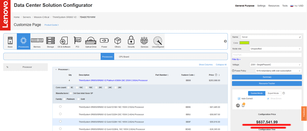Open the Settings menu
Image resolution: width=307 pixels, height=131 pixels.
[261, 6]
